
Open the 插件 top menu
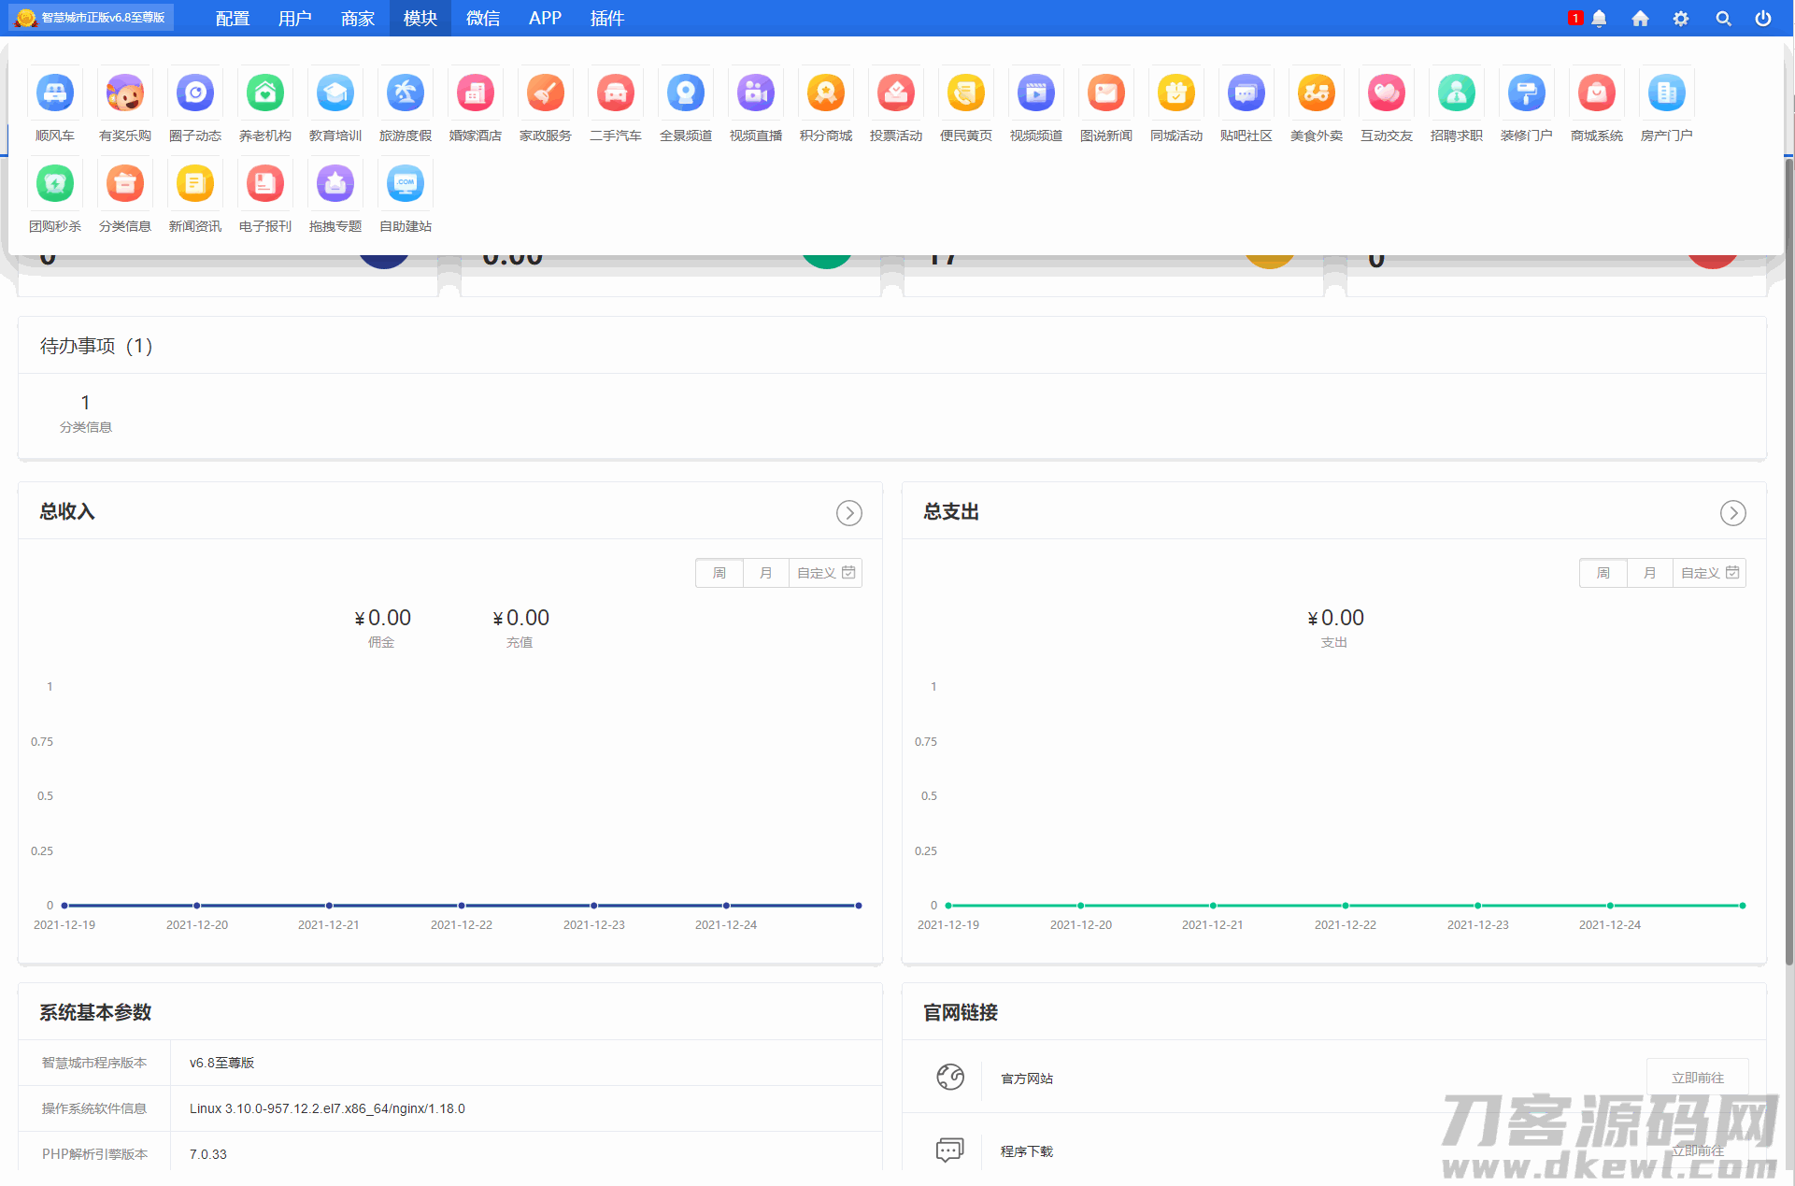pos(606,19)
